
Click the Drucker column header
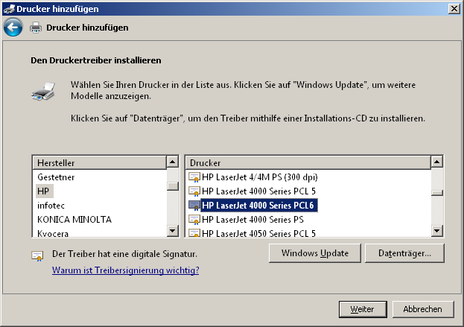coord(308,163)
